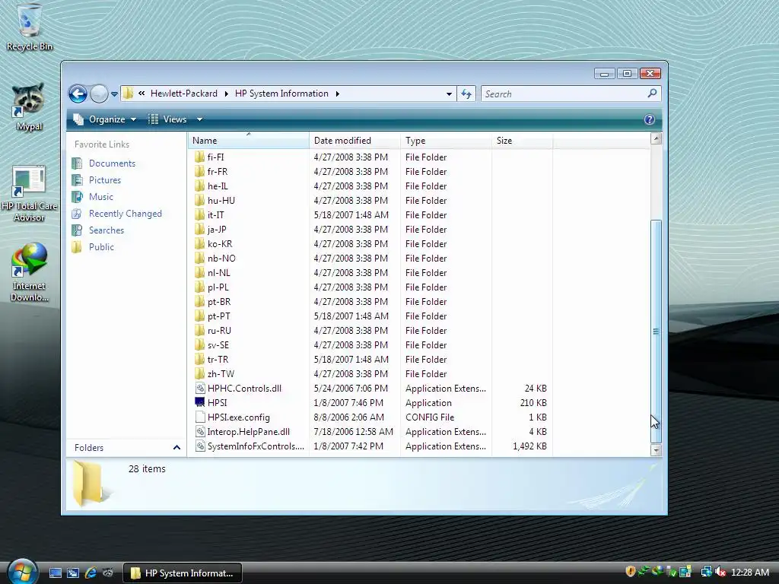This screenshot has width=779, height=584.
Task: Expand the arrow after HP System Information
Action: [x=337, y=94]
